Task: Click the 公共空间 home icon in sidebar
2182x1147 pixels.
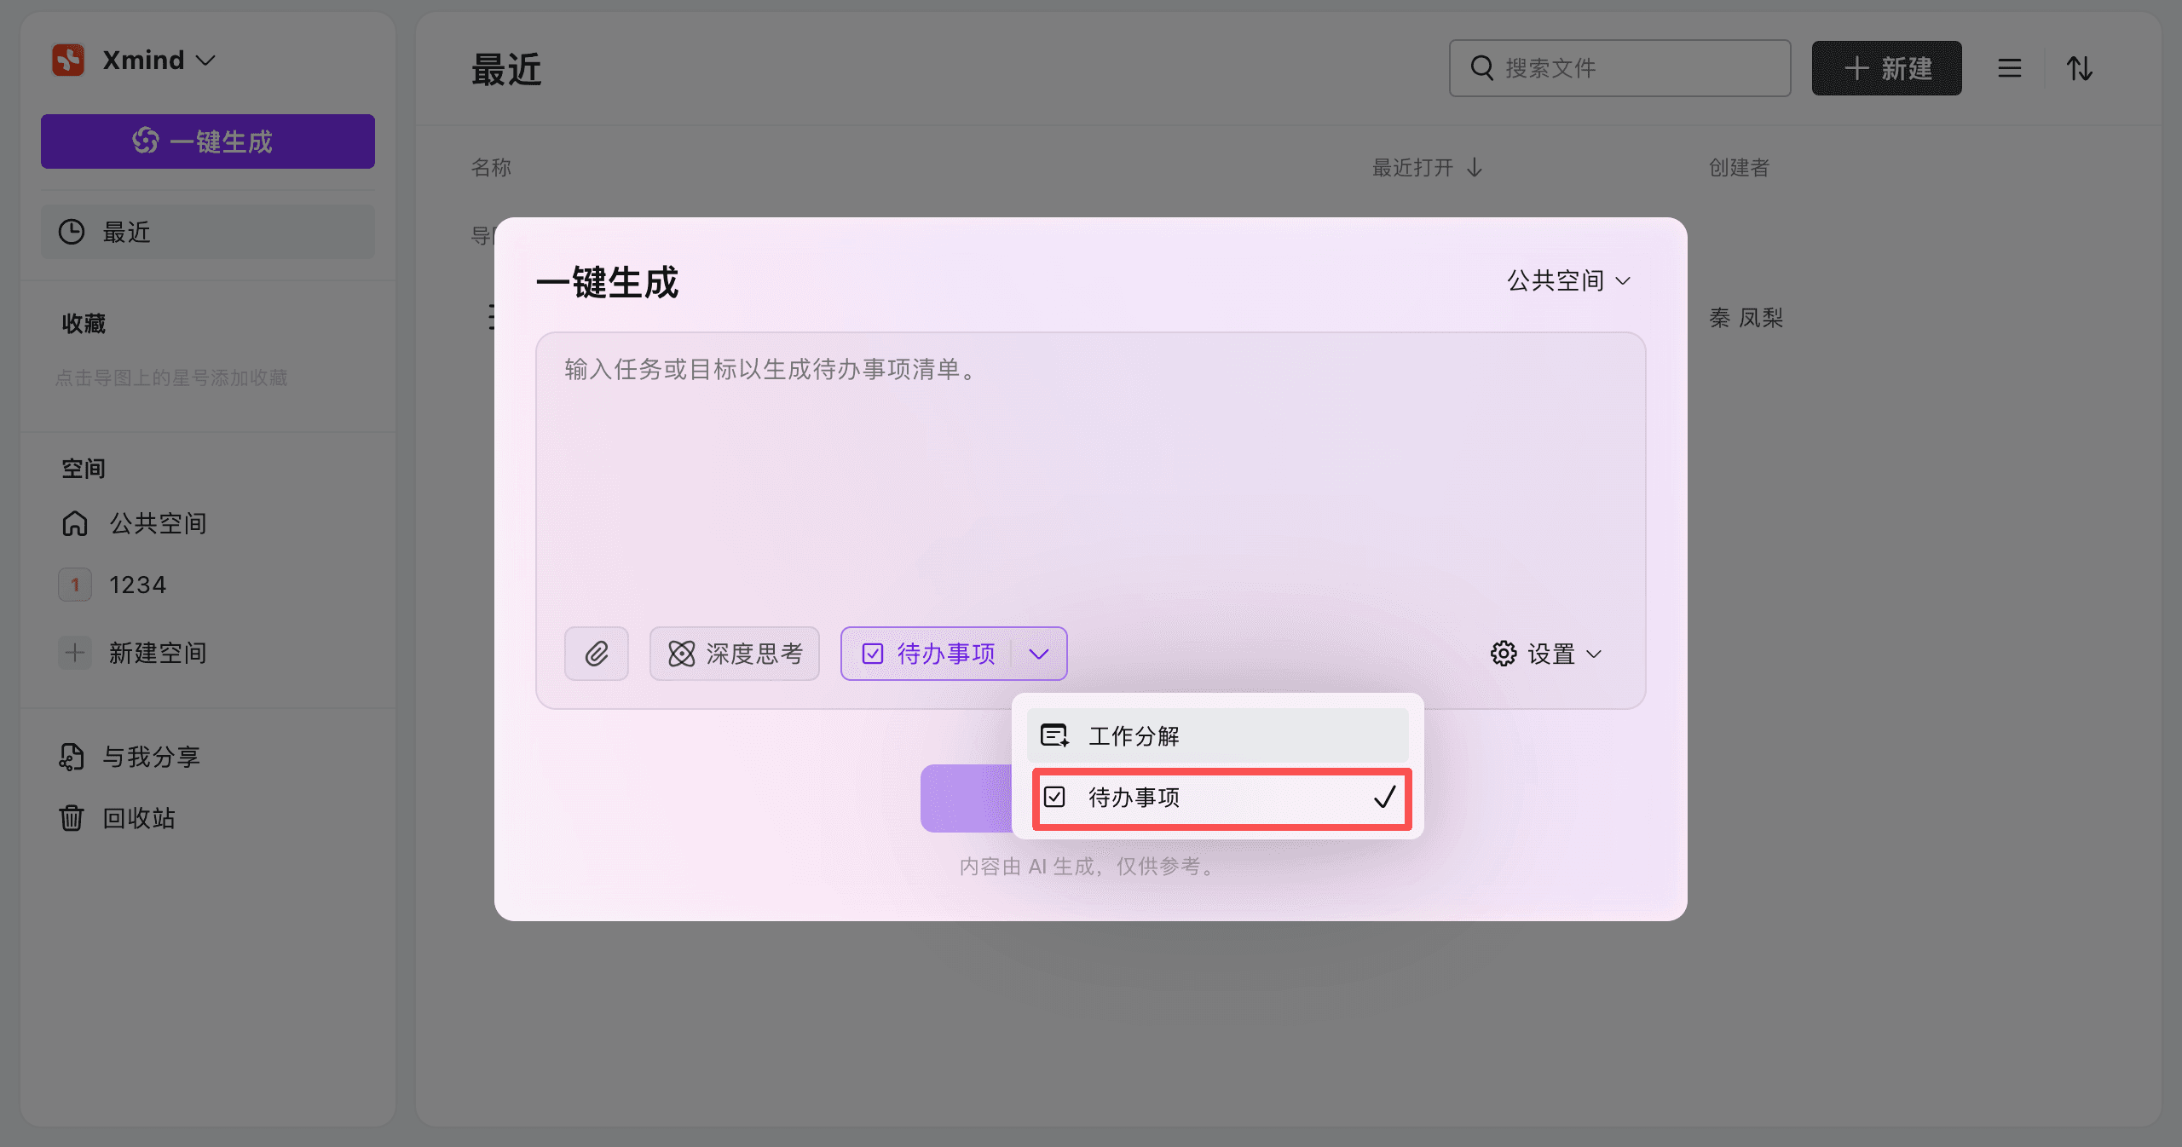Action: pos(75,524)
